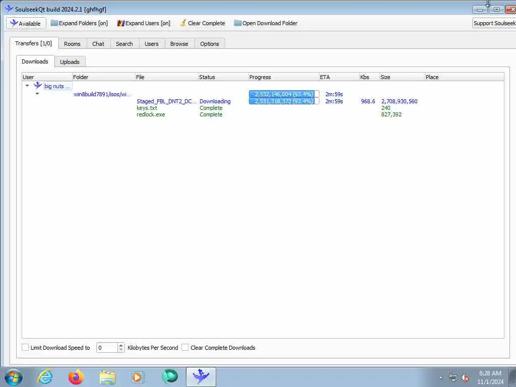Sort by the Progress column header
Viewport: 516px width, 387px height.
[x=284, y=77]
